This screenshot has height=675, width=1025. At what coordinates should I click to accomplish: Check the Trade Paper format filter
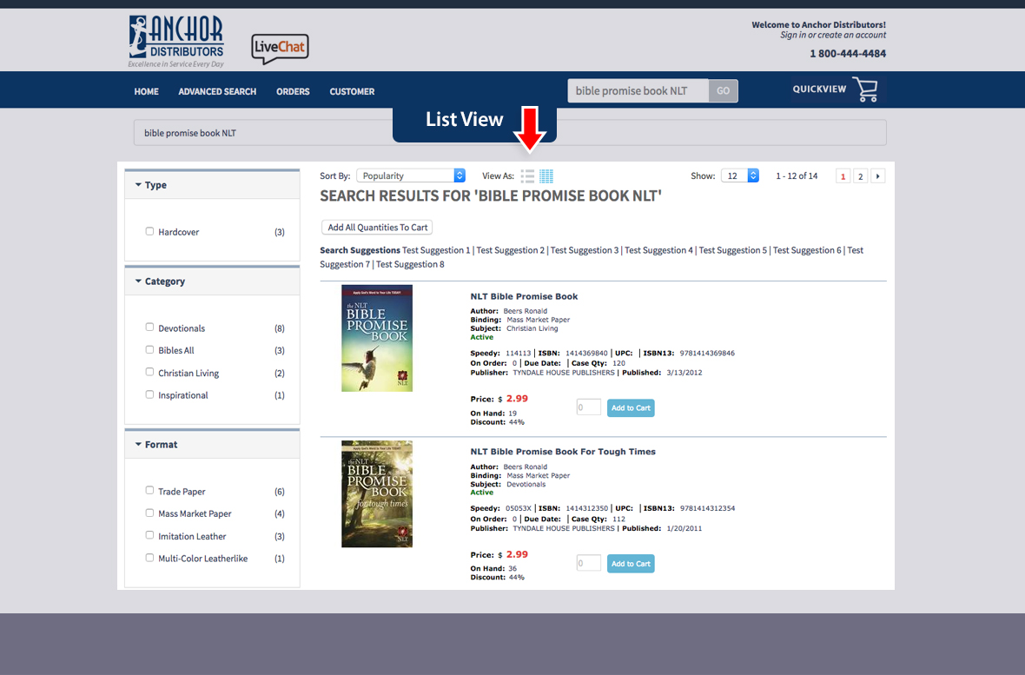tap(149, 491)
